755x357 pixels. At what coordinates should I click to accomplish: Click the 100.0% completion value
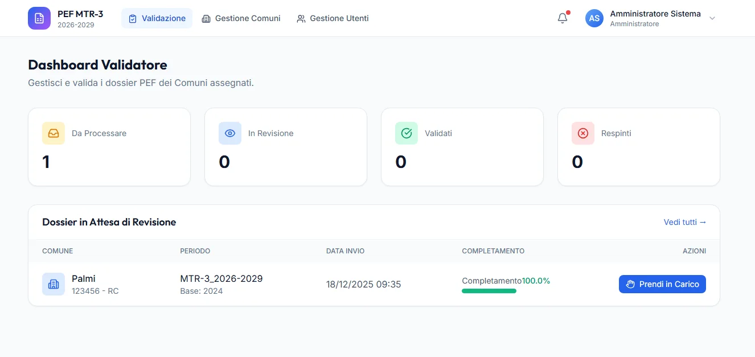pyautogui.click(x=536, y=281)
